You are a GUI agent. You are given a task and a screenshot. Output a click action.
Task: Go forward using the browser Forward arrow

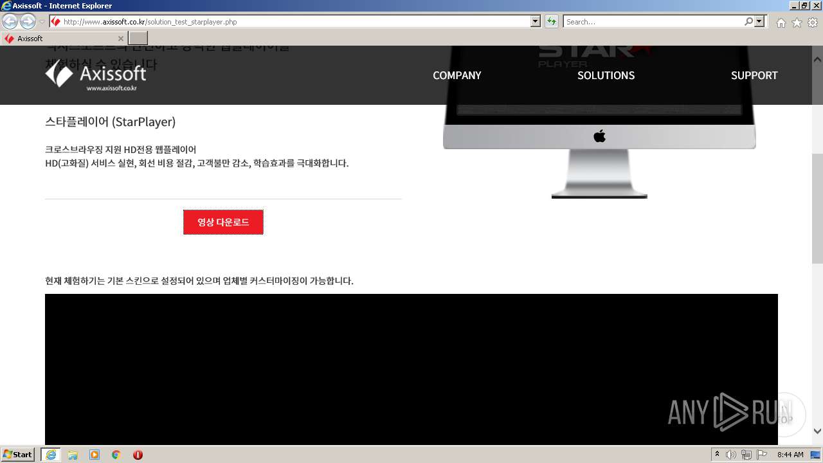click(x=28, y=22)
